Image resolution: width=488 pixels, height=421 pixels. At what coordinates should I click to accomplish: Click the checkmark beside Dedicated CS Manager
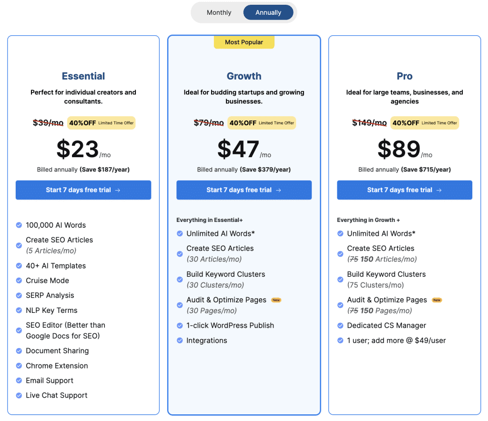tap(340, 326)
